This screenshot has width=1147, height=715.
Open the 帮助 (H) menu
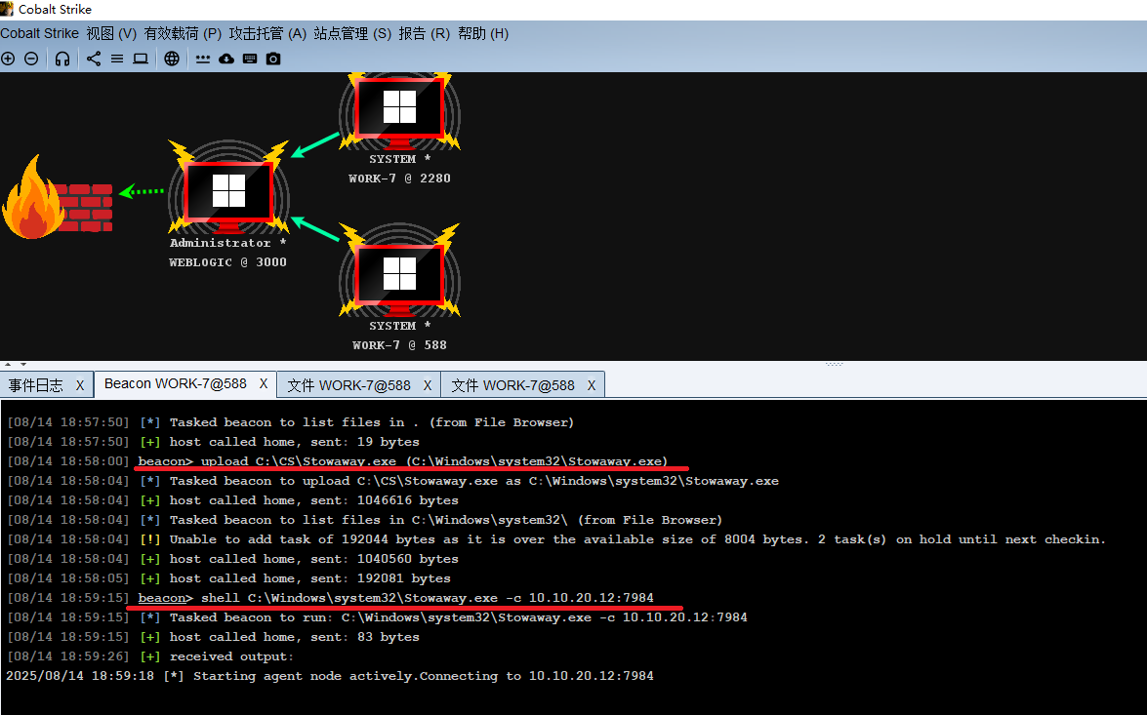(x=483, y=33)
